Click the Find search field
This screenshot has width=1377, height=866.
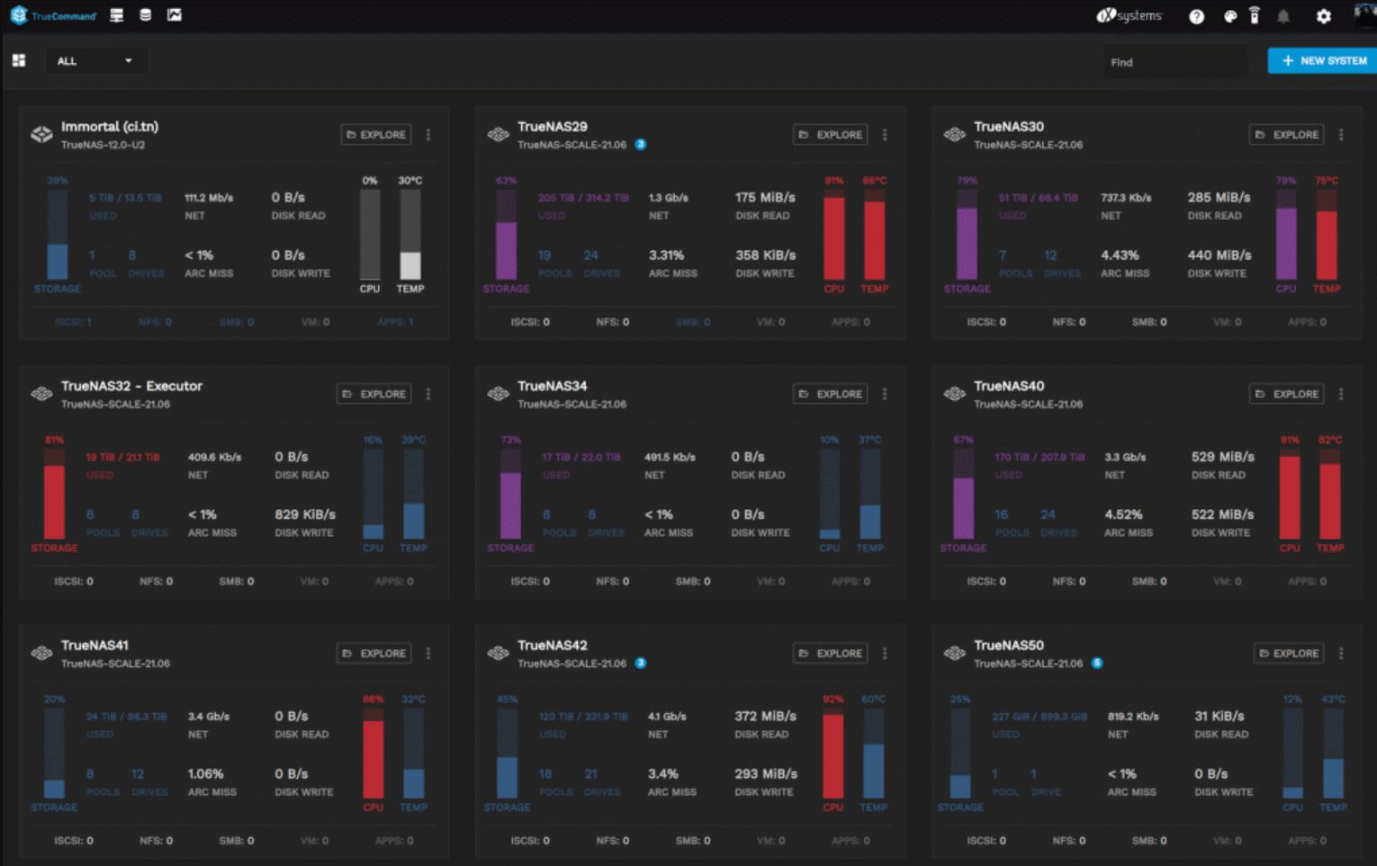click(x=1175, y=62)
